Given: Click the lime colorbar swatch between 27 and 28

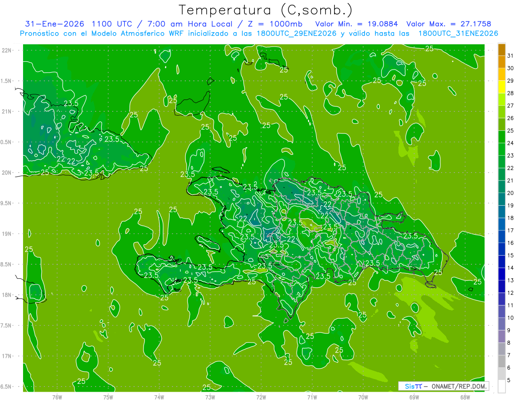Looking at the screenshot, I should point(502,100).
